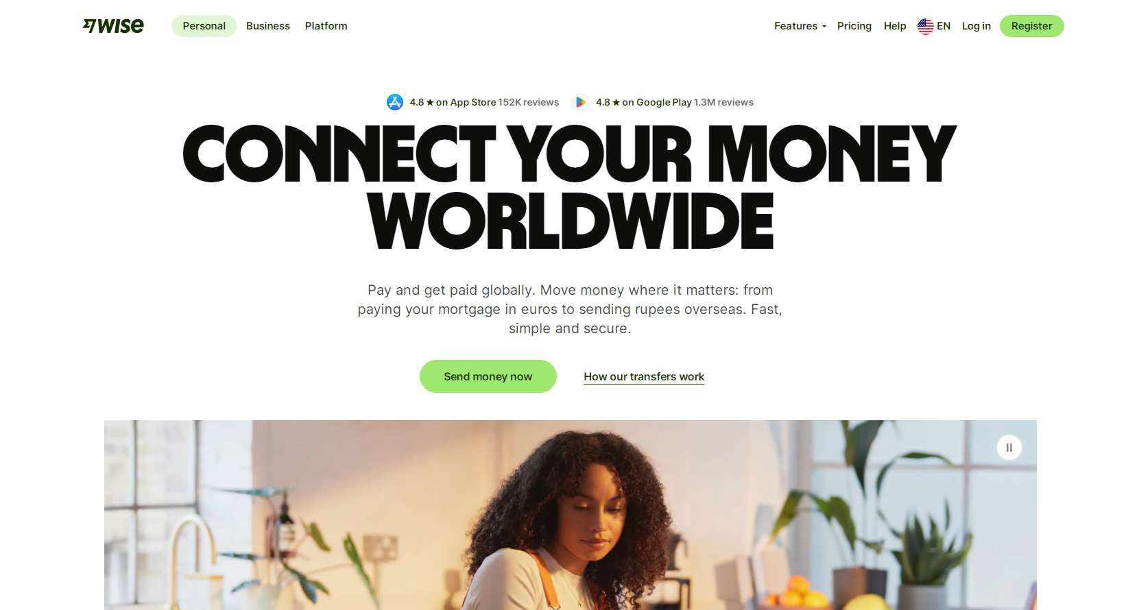This screenshot has width=1139, height=610.
Task: Click the green Register button
Action: click(1031, 26)
